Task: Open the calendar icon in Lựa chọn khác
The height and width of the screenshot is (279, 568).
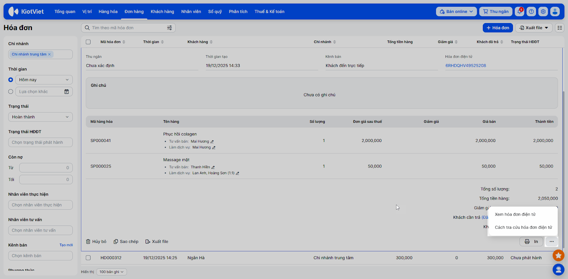Action: point(66,92)
